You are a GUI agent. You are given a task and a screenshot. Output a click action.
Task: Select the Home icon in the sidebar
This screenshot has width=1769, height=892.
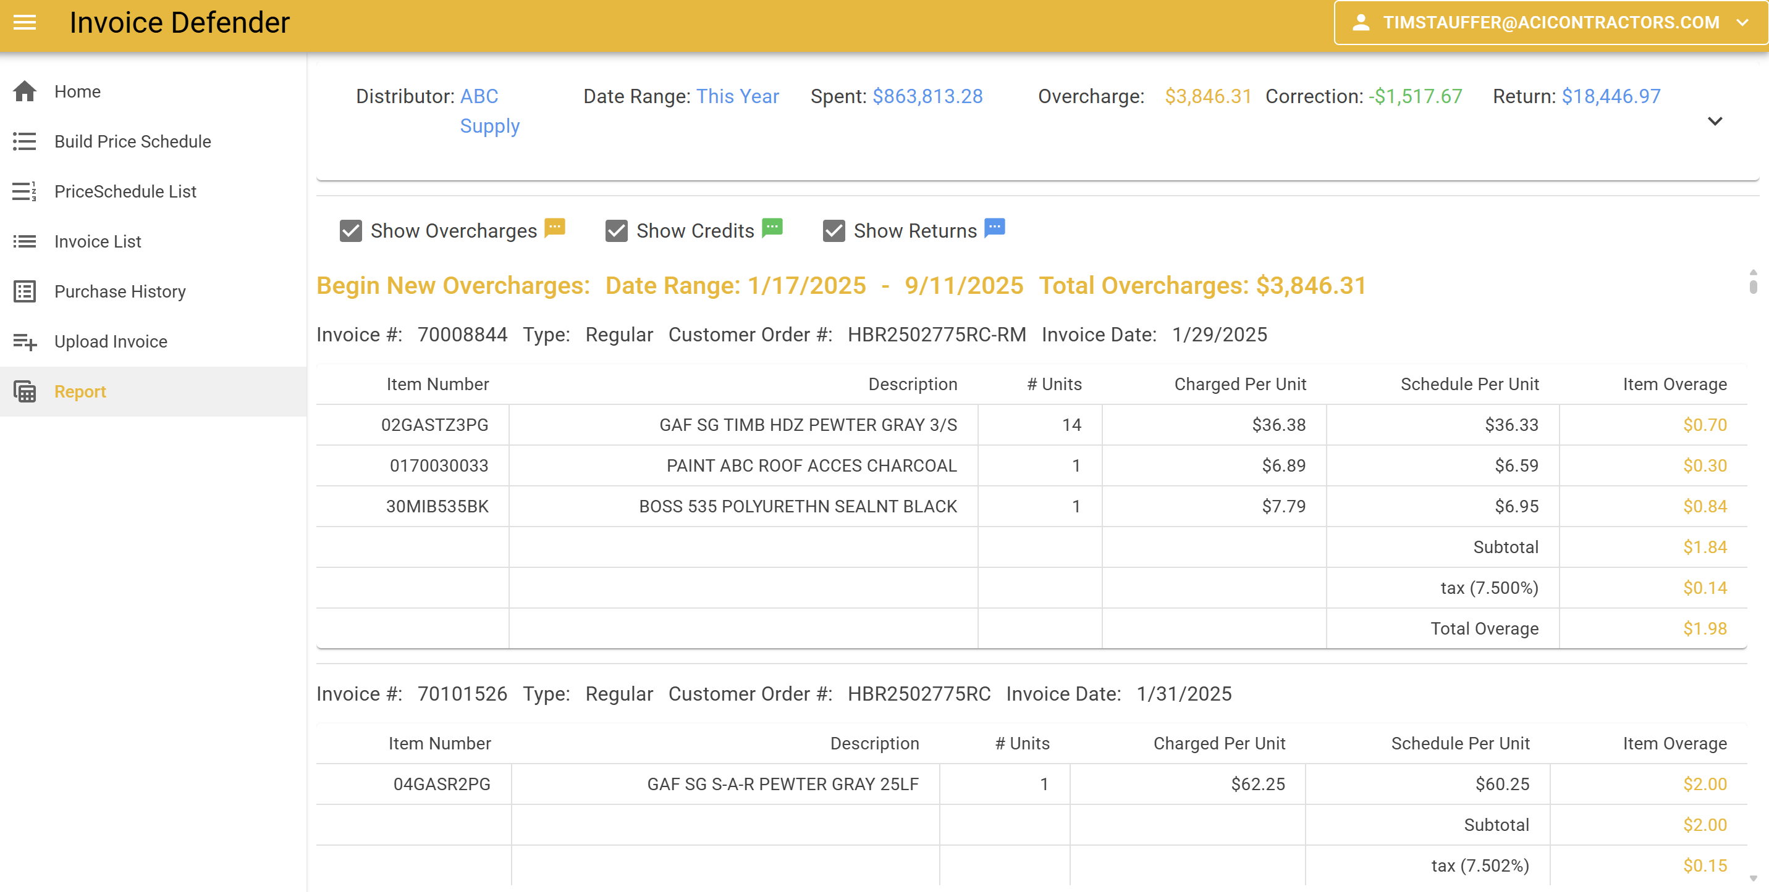[x=25, y=91]
